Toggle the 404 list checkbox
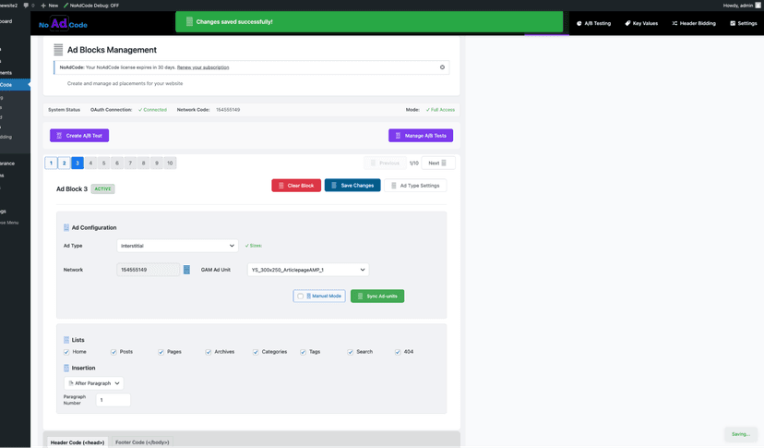764x448 pixels. tap(398, 352)
